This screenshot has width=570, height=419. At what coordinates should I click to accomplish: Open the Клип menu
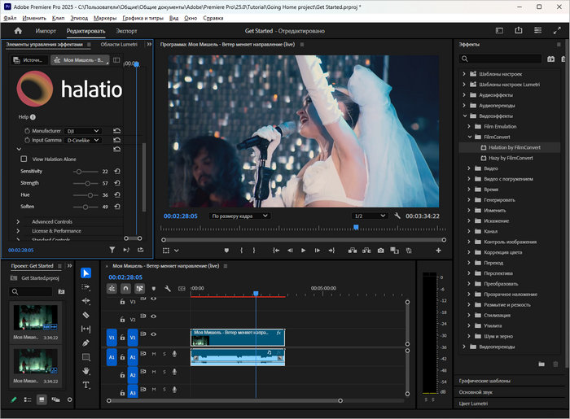[x=58, y=18]
